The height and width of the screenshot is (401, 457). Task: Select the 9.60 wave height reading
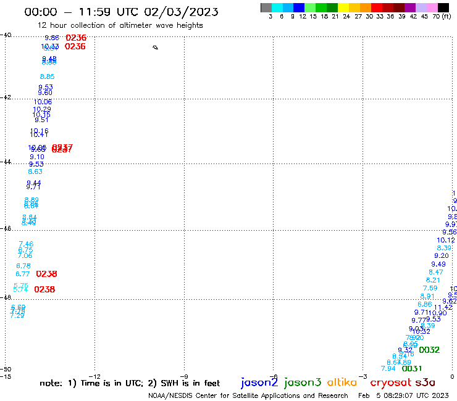45,93
